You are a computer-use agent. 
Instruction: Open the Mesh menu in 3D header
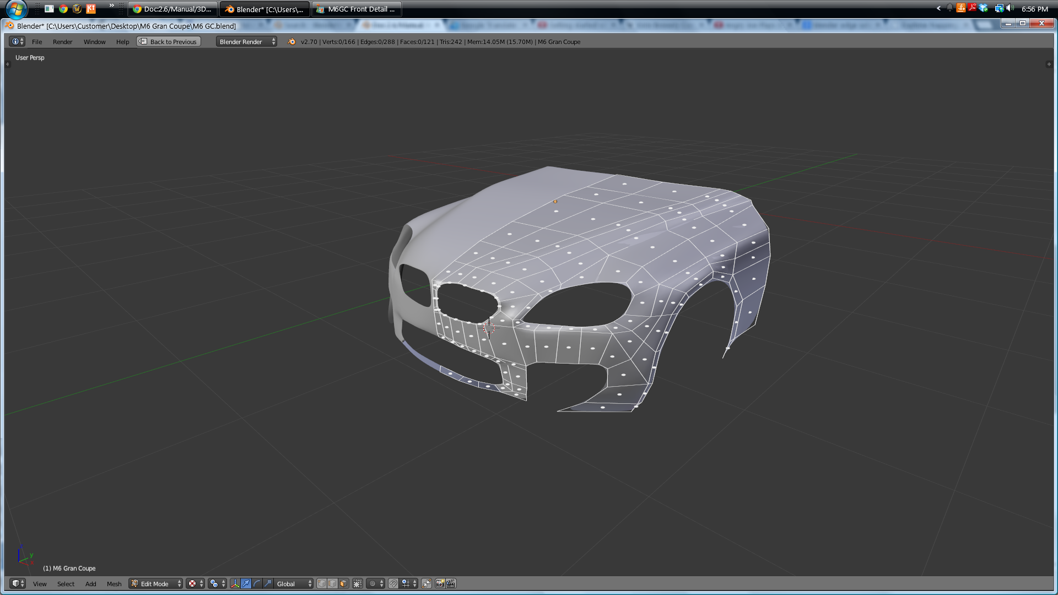(114, 584)
